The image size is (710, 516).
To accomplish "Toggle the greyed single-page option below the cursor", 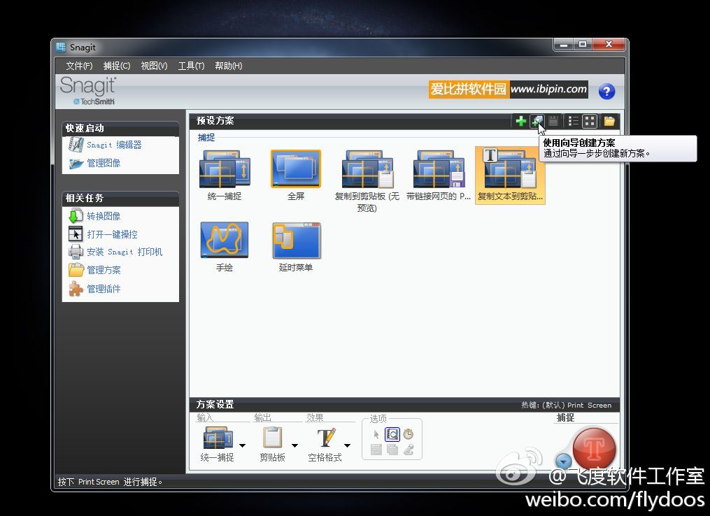I will [x=376, y=450].
